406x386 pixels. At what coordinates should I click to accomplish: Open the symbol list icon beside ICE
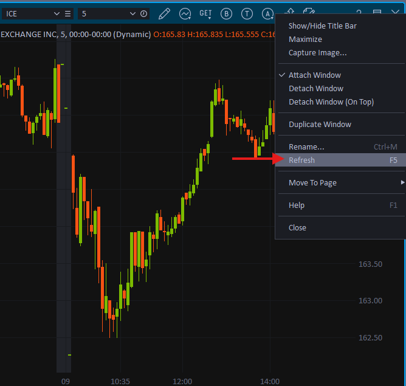[68, 13]
